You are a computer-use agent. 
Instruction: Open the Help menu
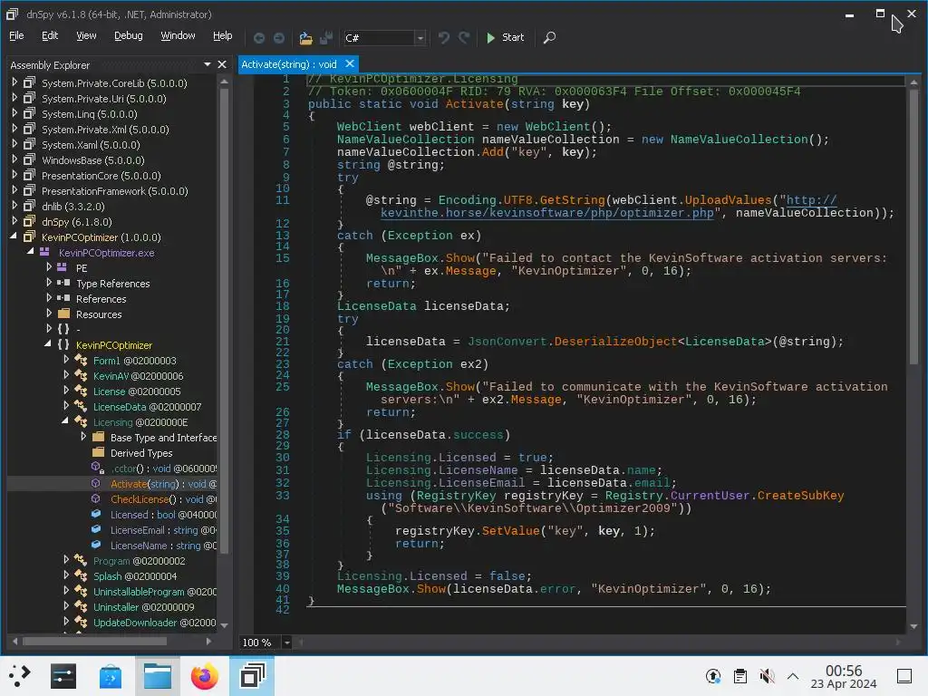223,35
